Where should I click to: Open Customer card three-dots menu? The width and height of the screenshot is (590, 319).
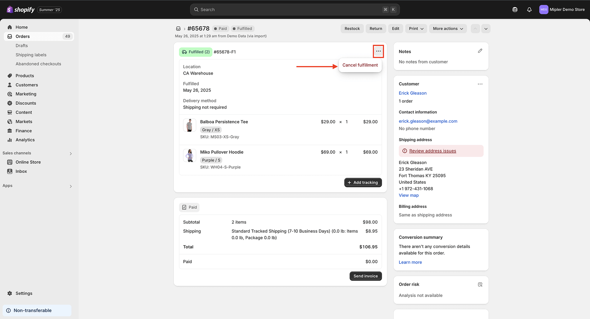[480, 84]
